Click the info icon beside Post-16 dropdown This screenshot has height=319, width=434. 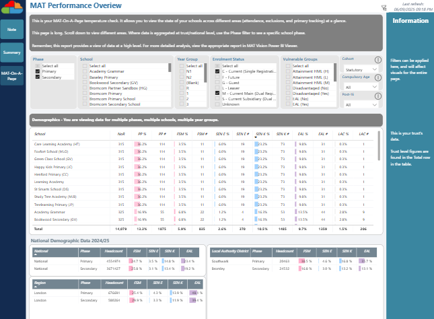click(378, 97)
